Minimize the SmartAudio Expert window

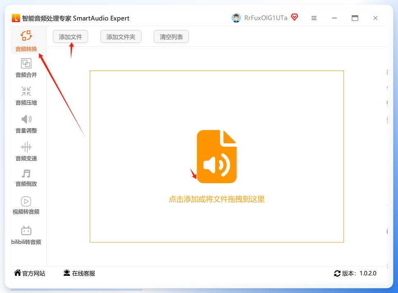[x=334, y=18]
